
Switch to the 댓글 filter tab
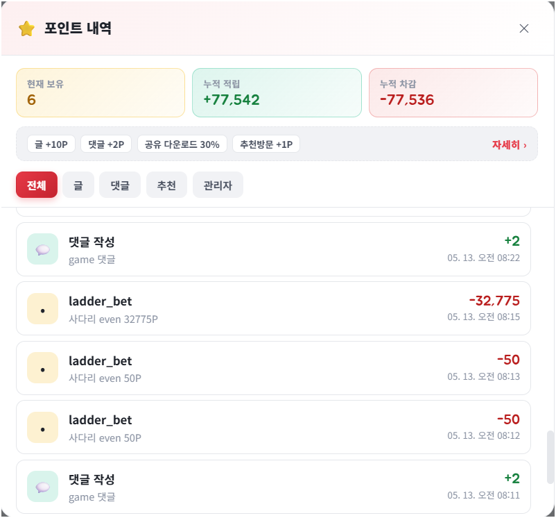(120, 185)
